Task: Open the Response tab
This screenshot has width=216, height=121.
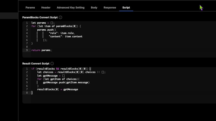Action: coord(110,8)
